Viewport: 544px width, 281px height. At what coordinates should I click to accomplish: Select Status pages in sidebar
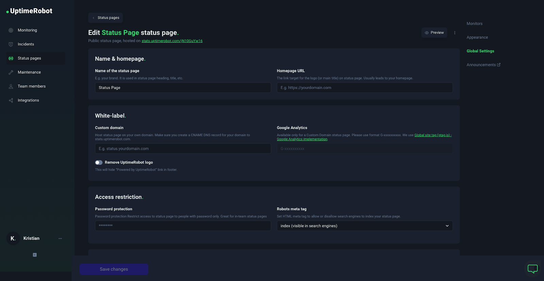coord(36,58)
